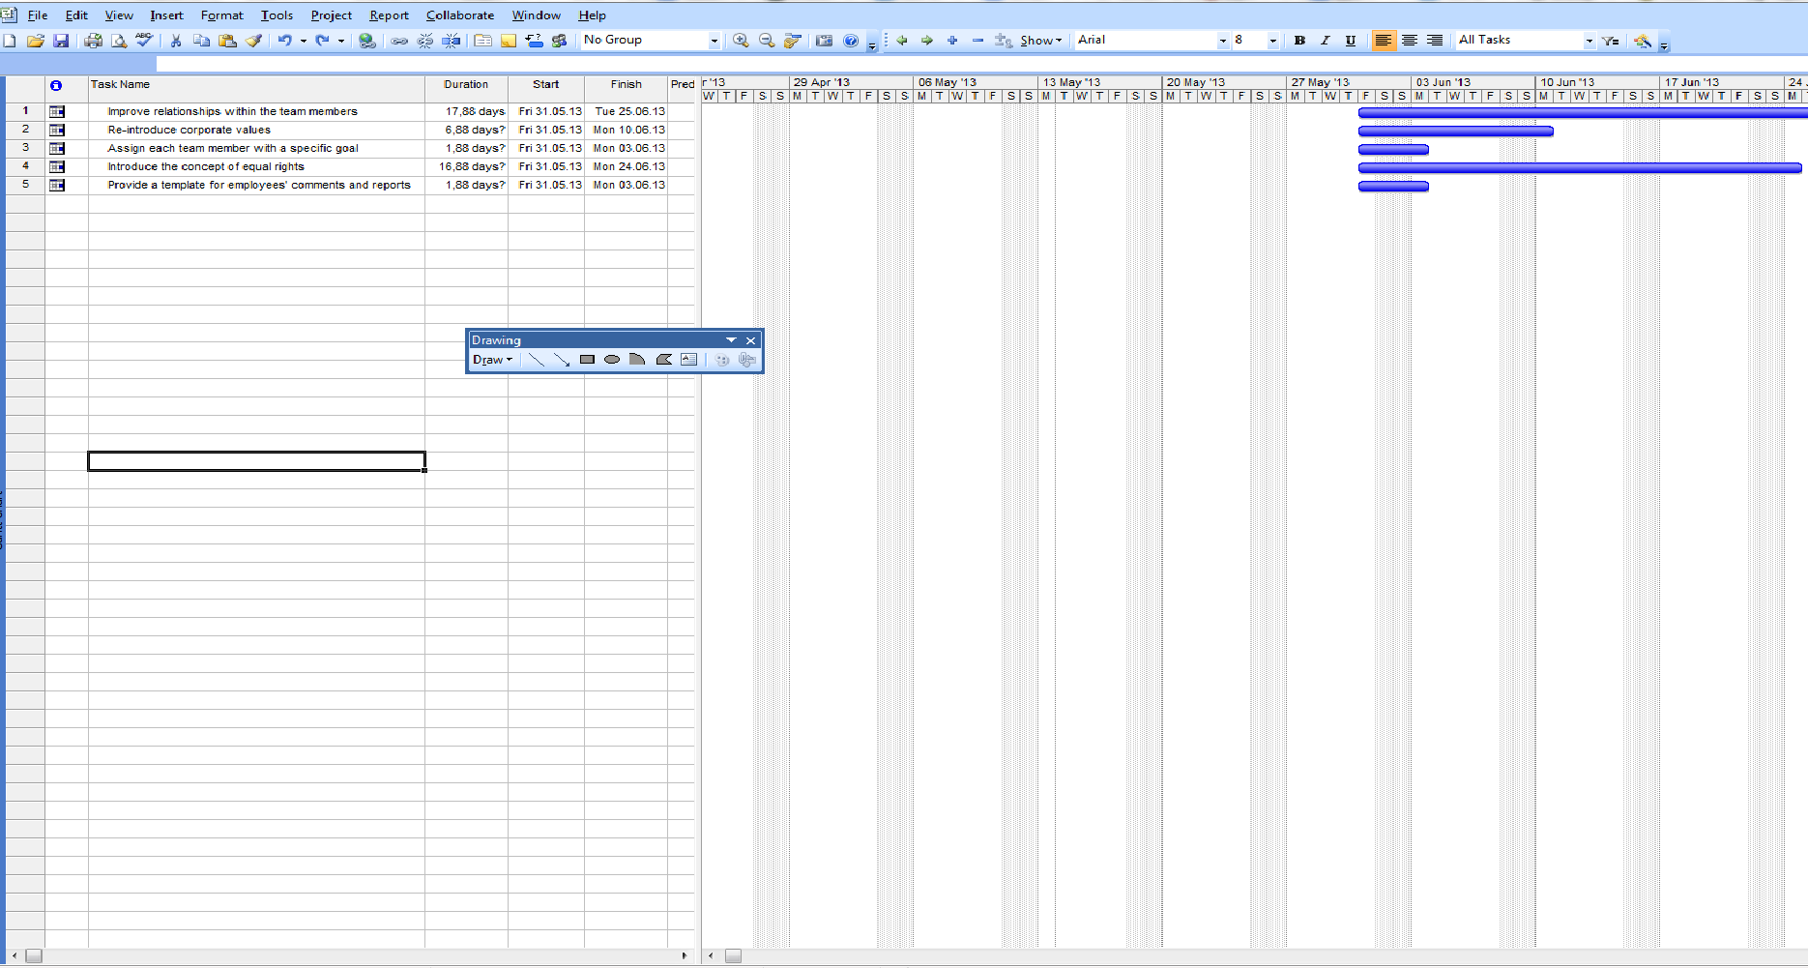
Task: Open the Collaborate menu
Action: [459, 15]
